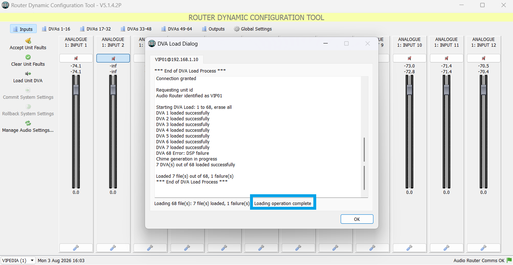Click the Load Unit DVA speaker icon

coord(28,74)
